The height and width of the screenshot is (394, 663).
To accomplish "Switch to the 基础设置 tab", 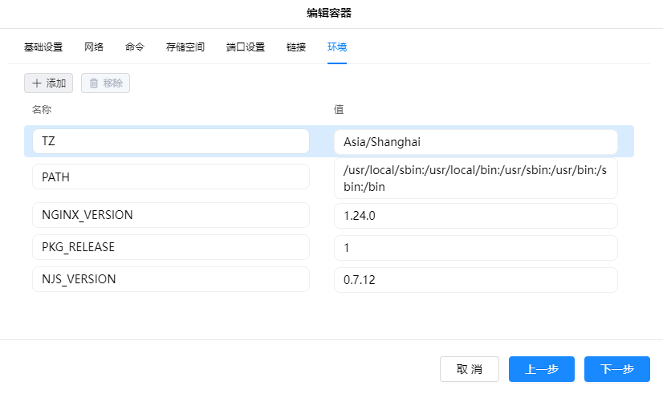I will pos(43,47).
